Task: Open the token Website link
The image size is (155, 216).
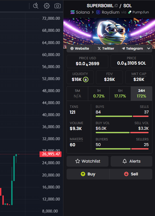Action: coord(80,49)
